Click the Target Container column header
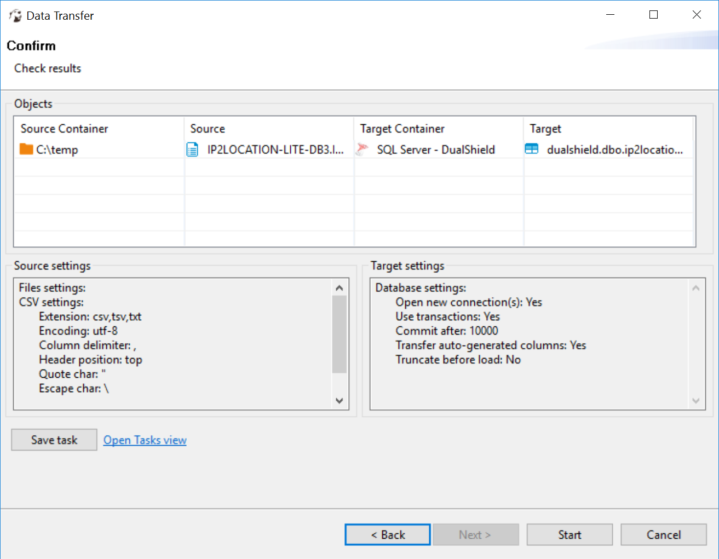The width and height of the screenshot is (719, 559). click(x=402, y=129)
